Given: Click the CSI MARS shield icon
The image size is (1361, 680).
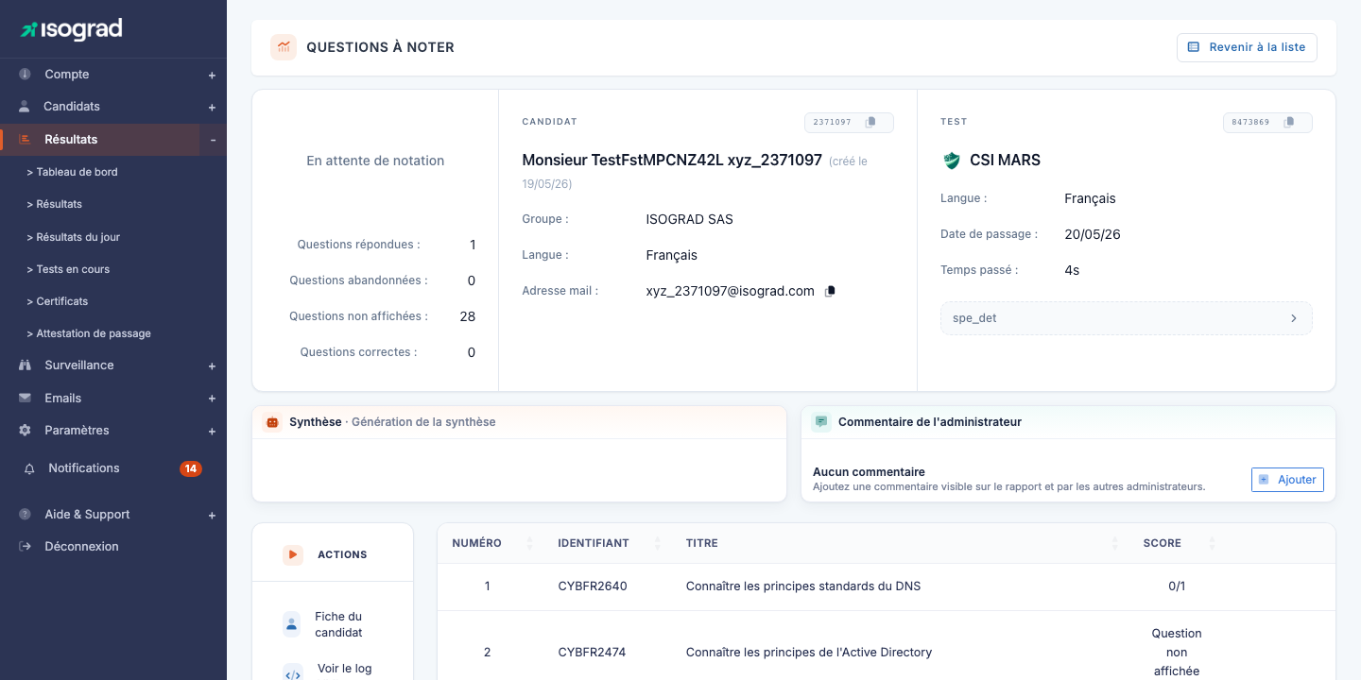Looking at the screenshot, I should (952, 161).
